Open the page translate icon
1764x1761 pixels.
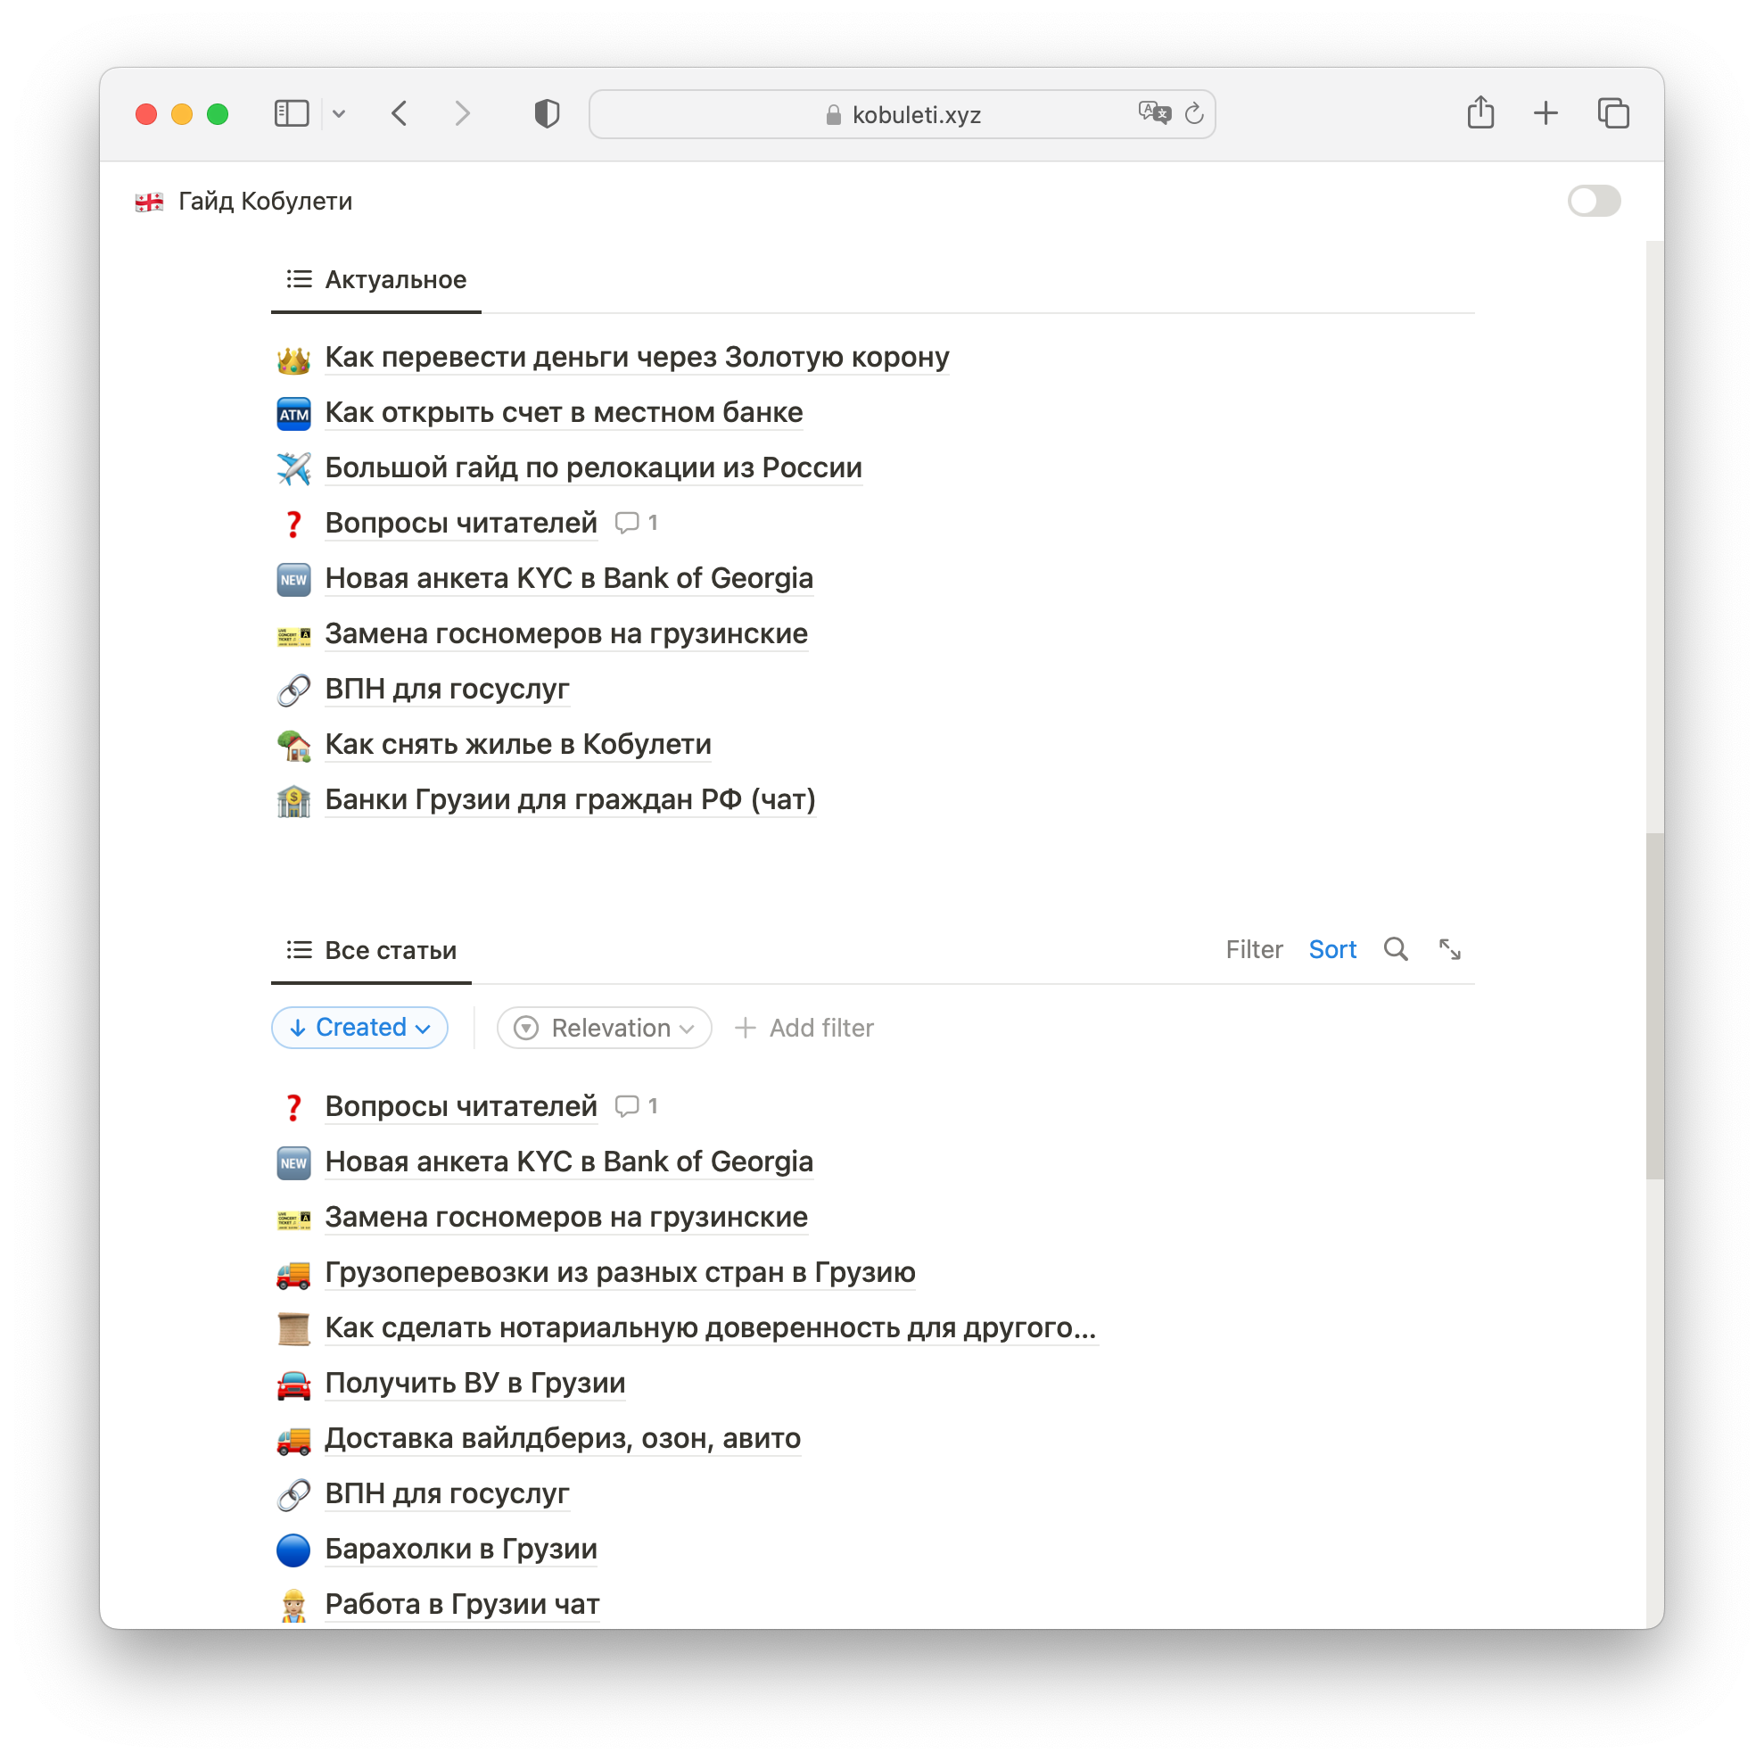tap(1154, 113)
